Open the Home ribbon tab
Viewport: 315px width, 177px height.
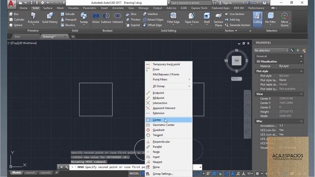click(23, 8)
